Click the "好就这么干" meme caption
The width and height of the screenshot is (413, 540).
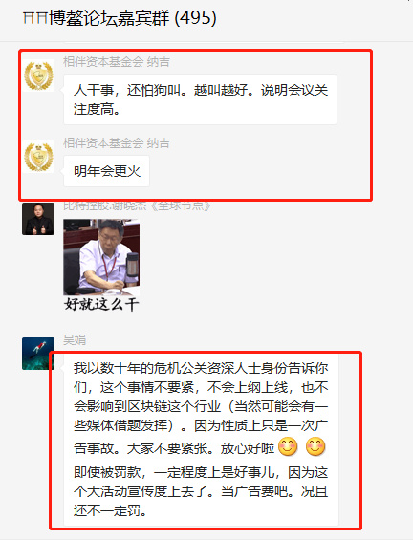[101, 304]
